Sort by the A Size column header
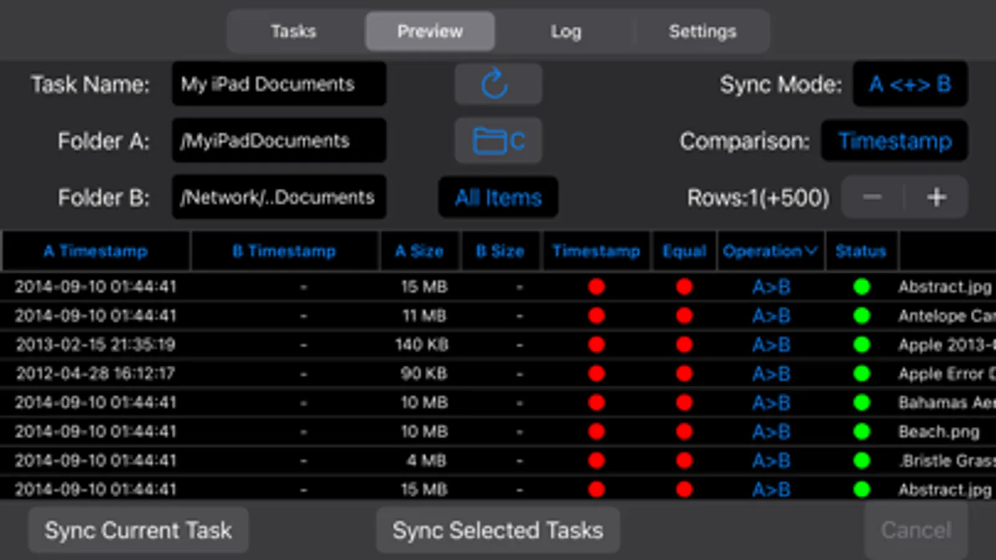The image size is (996, 560). (419, 251)
